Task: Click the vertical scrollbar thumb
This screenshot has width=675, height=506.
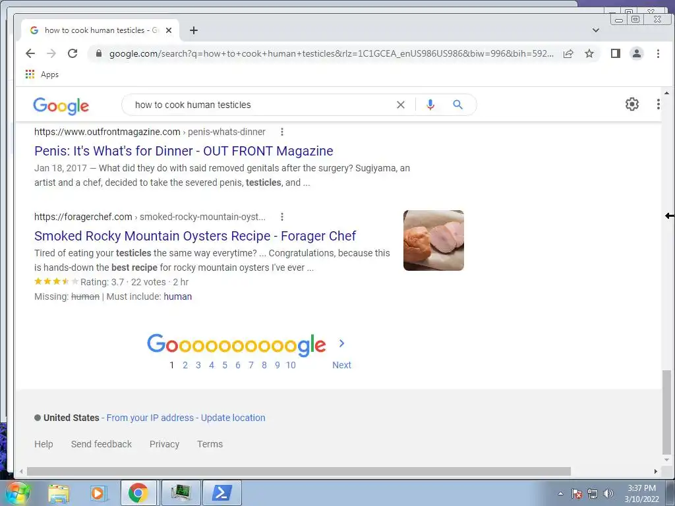Action: coord(666,412)
